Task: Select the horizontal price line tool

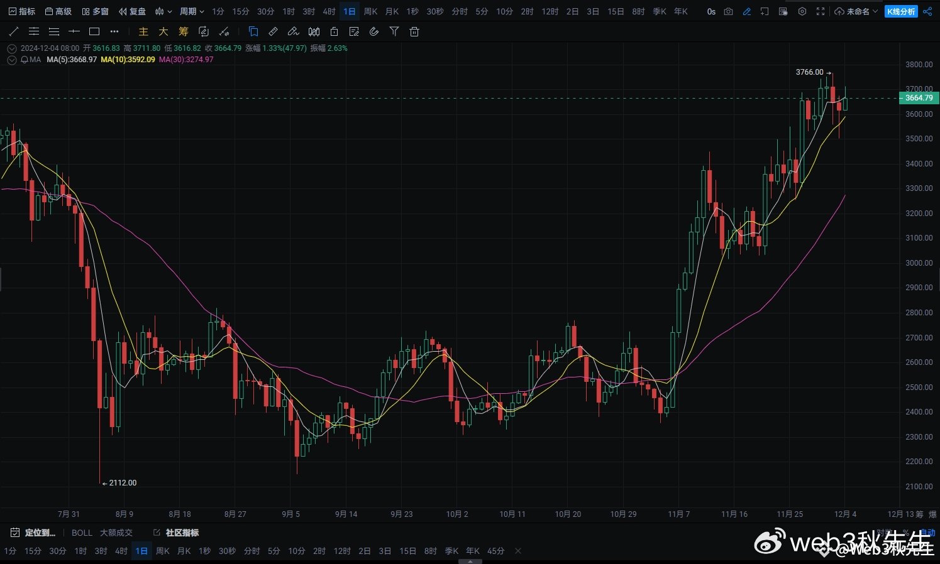Action: pos(74,31)
